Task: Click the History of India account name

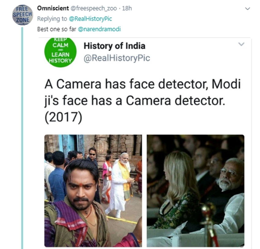Action: 114,46
